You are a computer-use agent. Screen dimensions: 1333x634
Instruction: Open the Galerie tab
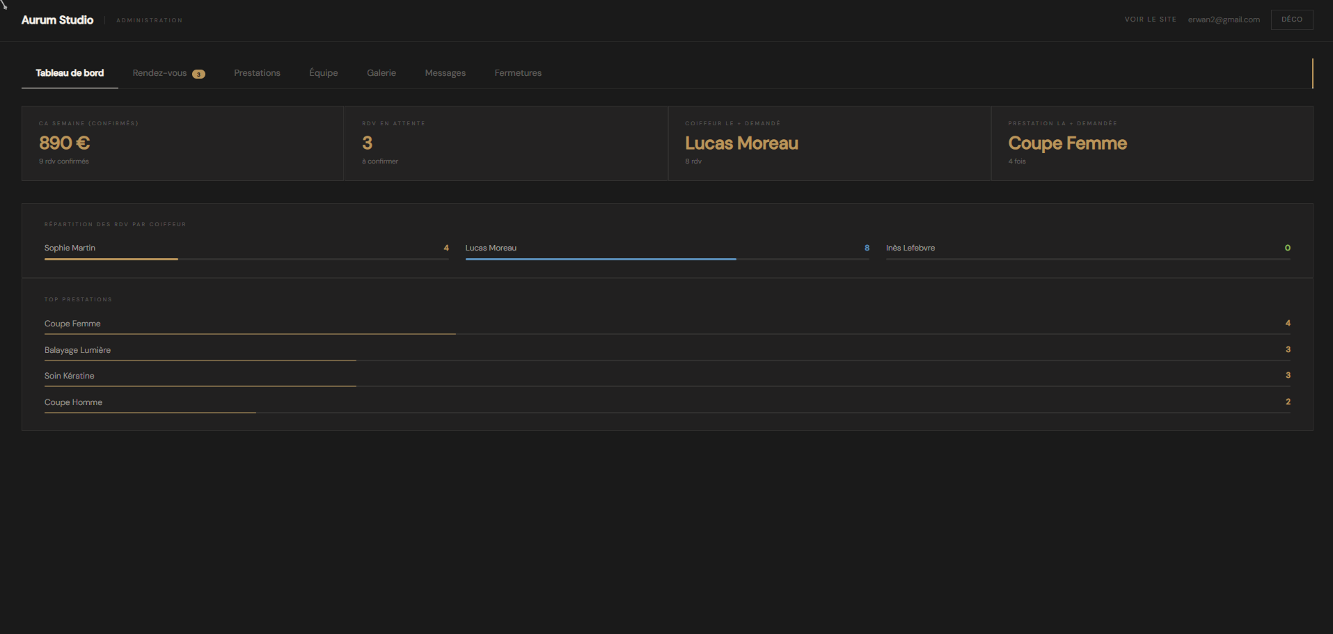pyautogui.click(x=381, y=73)
